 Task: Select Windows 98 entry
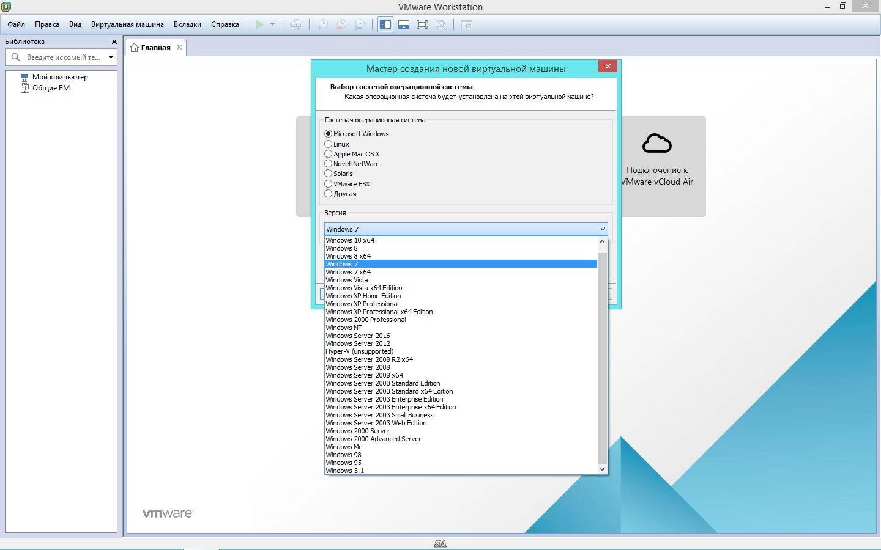click(x=461, y=455)
